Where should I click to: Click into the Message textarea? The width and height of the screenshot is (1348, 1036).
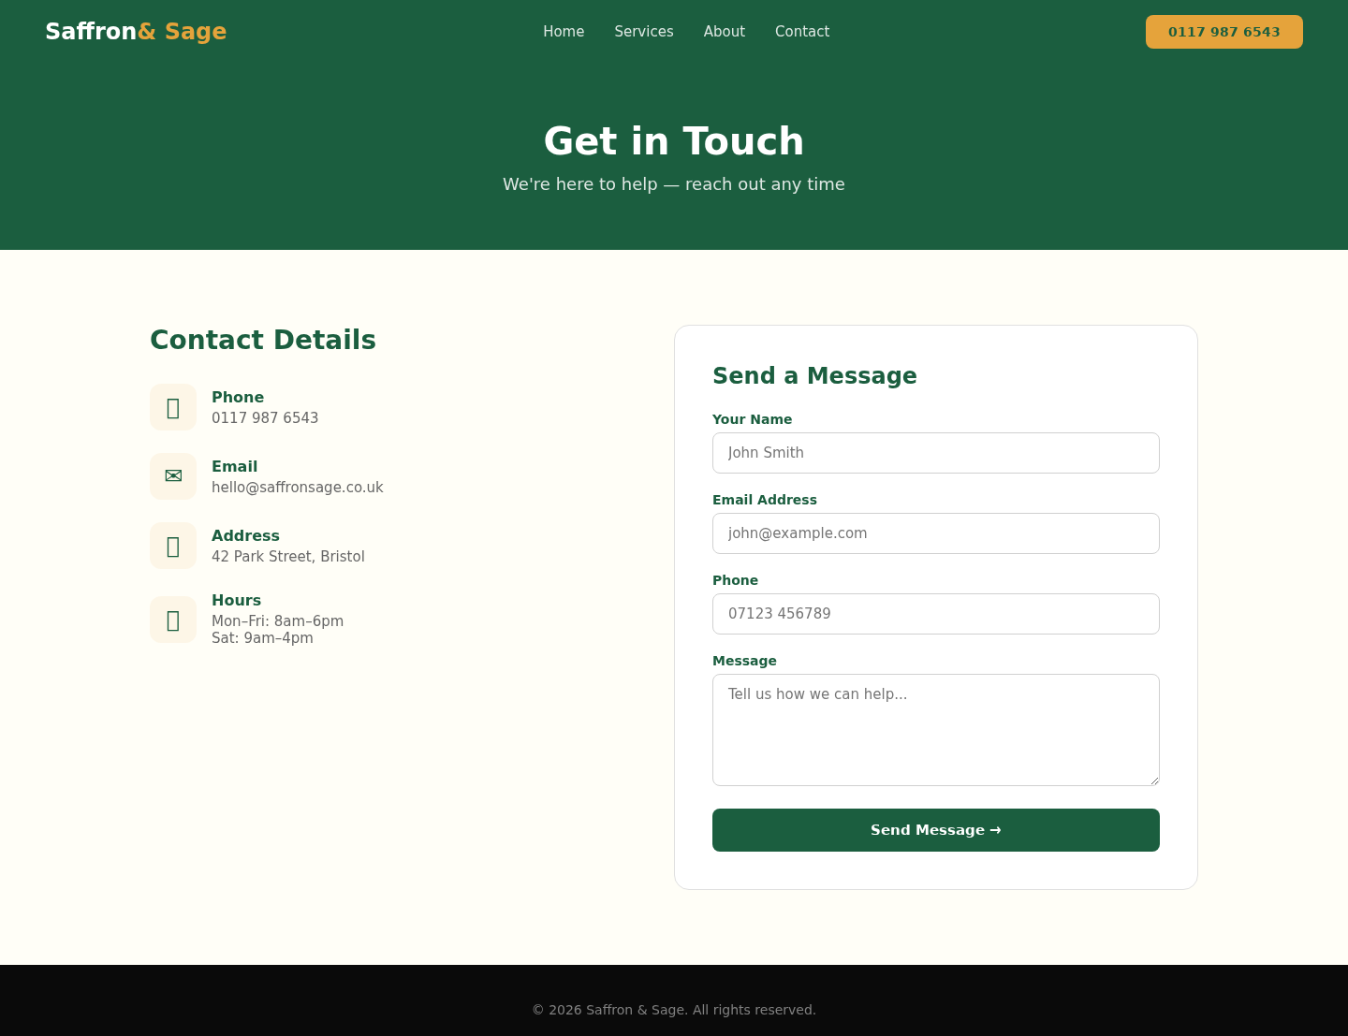[936, 730]
